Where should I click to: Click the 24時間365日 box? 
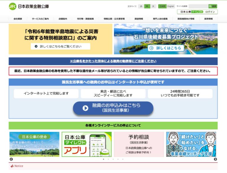(x=180, y=93)
